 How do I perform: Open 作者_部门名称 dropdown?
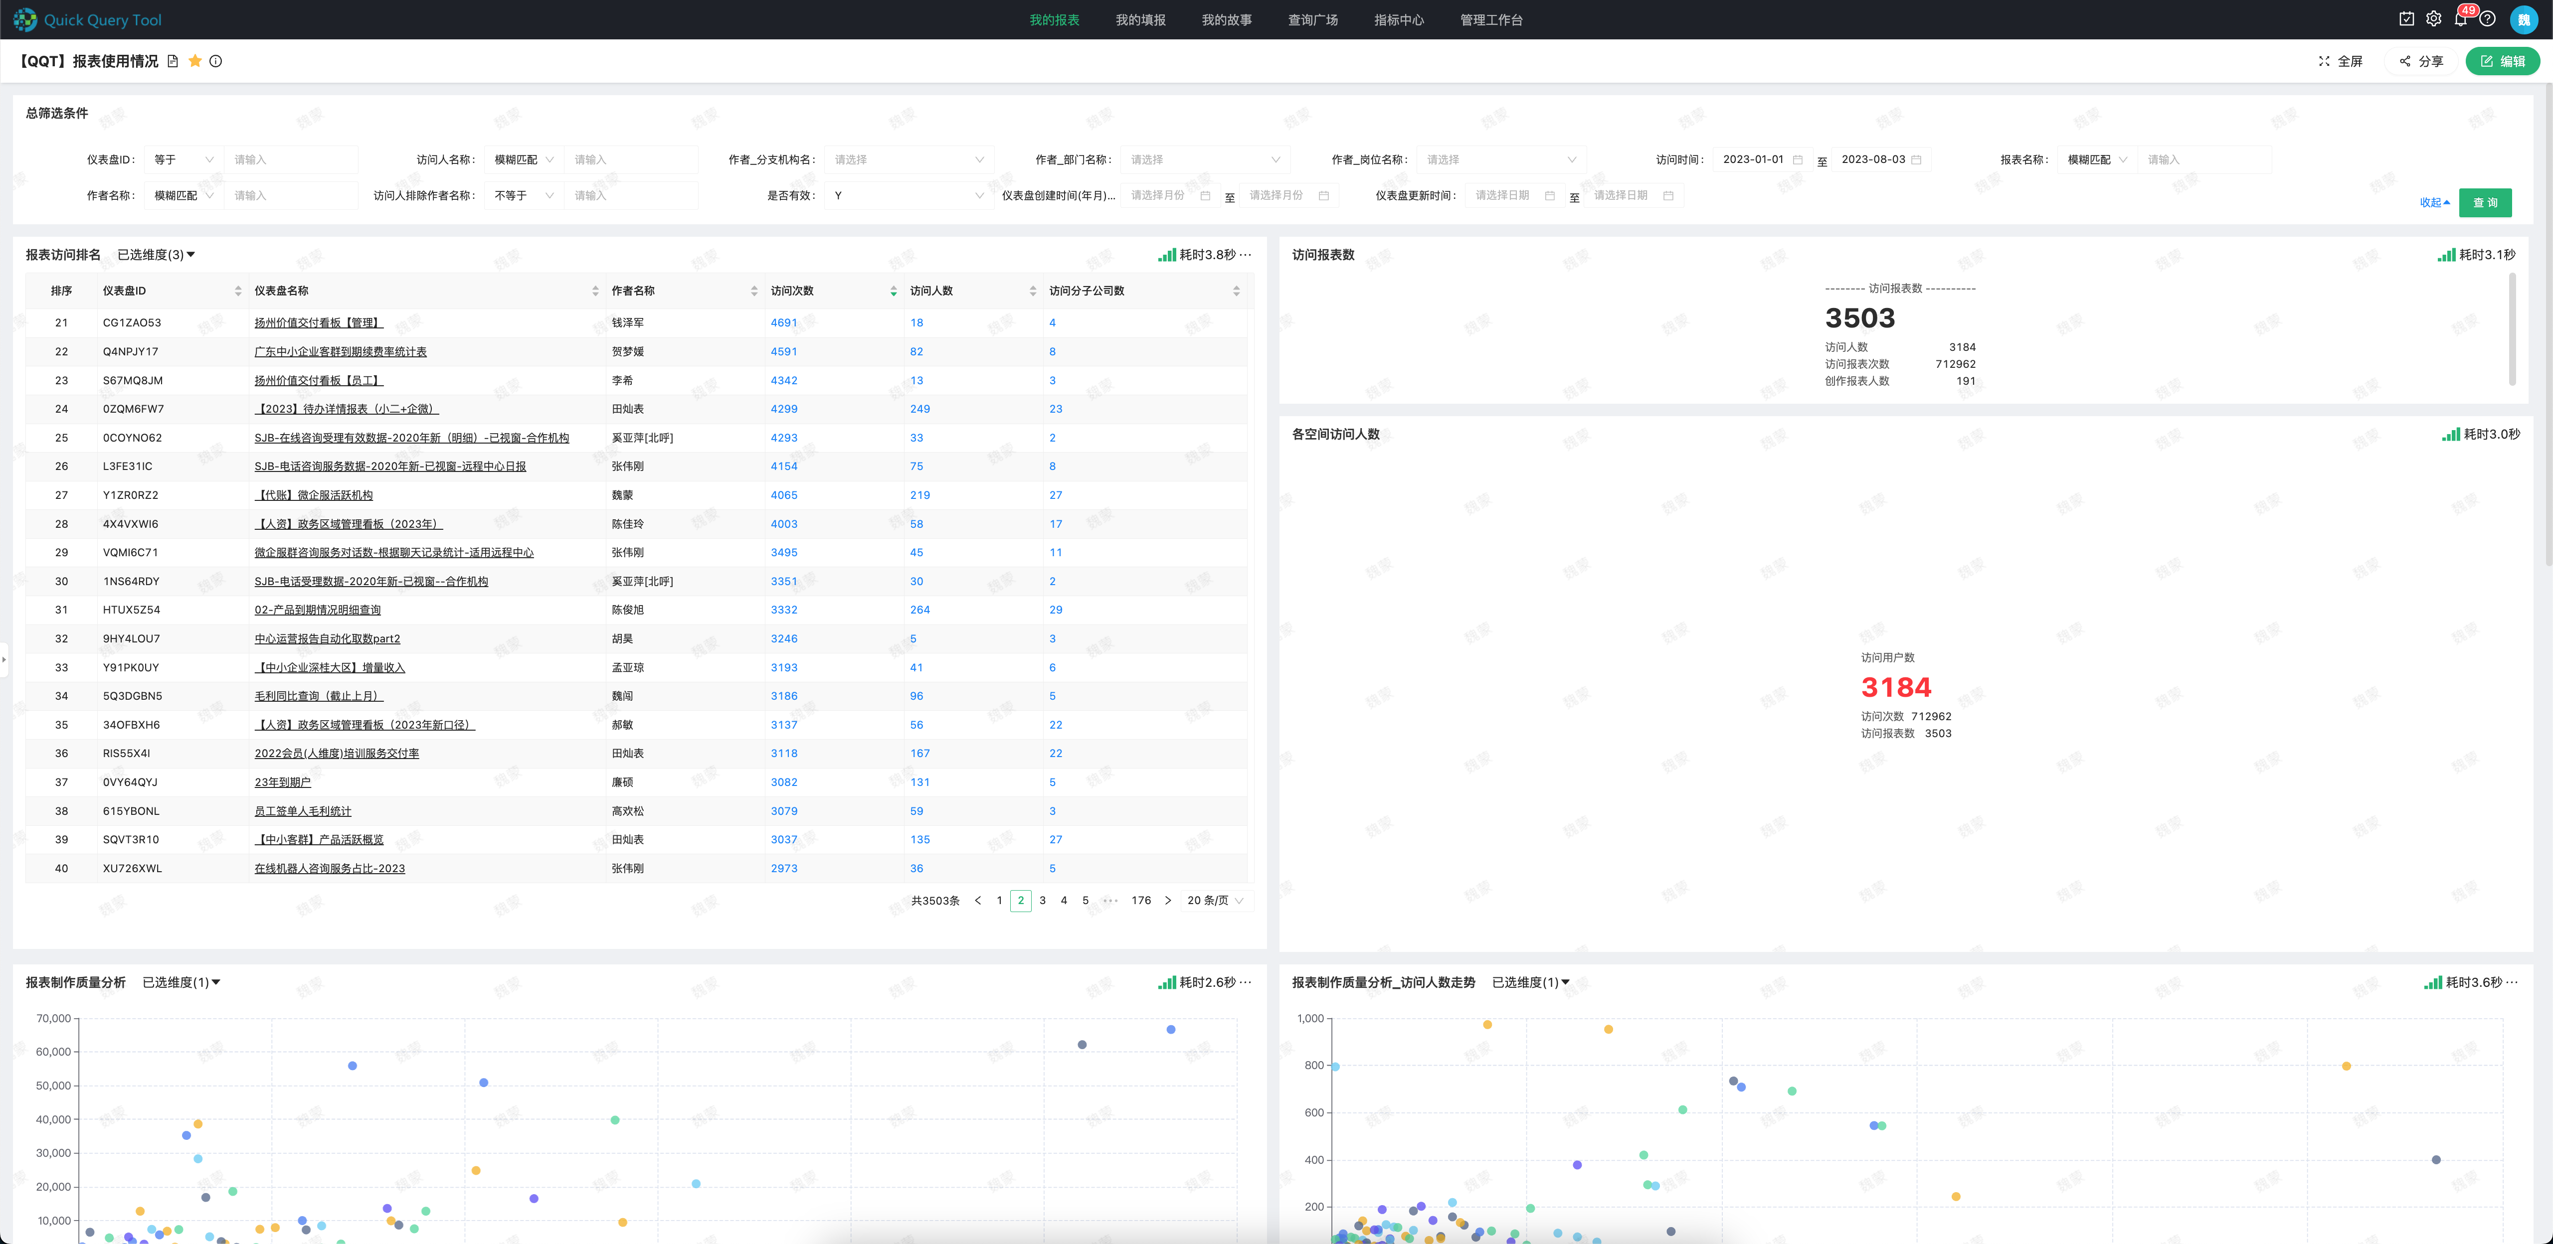click(1205, 159)
